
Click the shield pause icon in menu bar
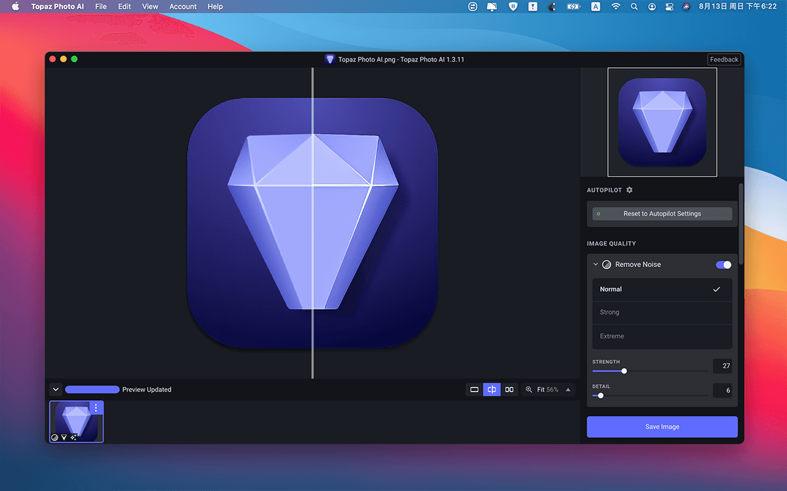point(513,7)
